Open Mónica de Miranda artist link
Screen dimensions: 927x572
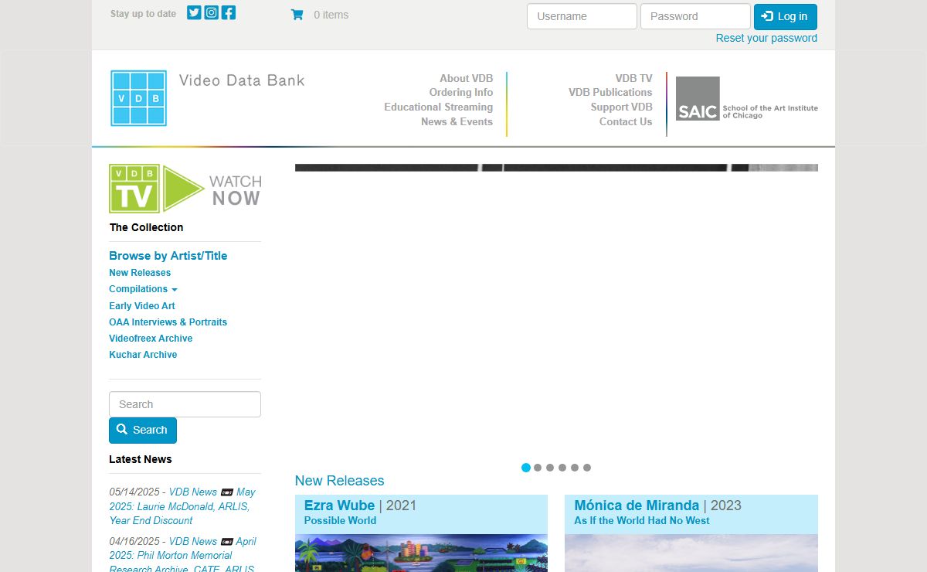(x=637, y=506)
